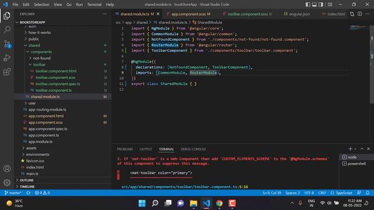Click the editor minimap preview
Screen dimensions: 374x210
359,27
